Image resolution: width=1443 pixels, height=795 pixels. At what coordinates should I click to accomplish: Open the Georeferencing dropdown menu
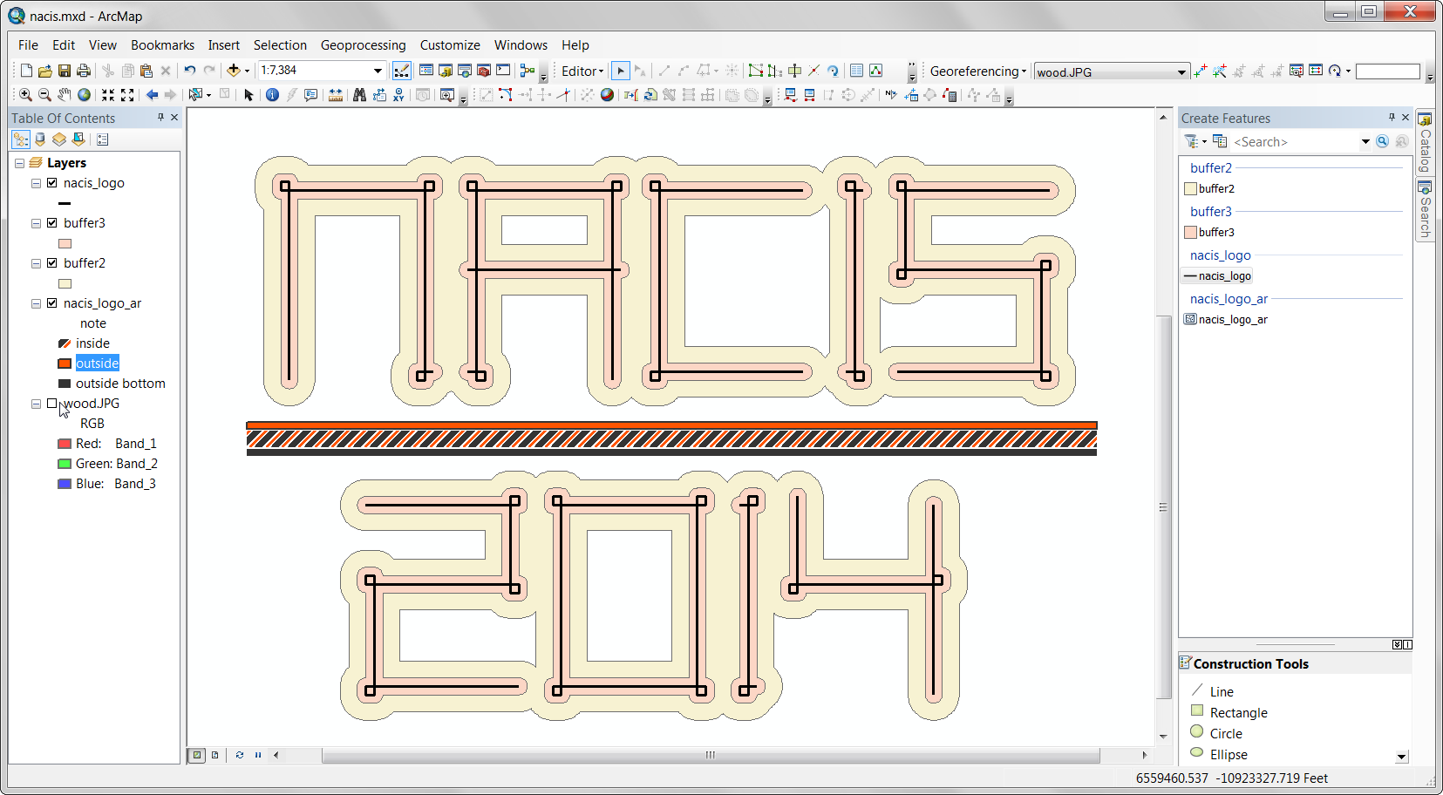978,71
